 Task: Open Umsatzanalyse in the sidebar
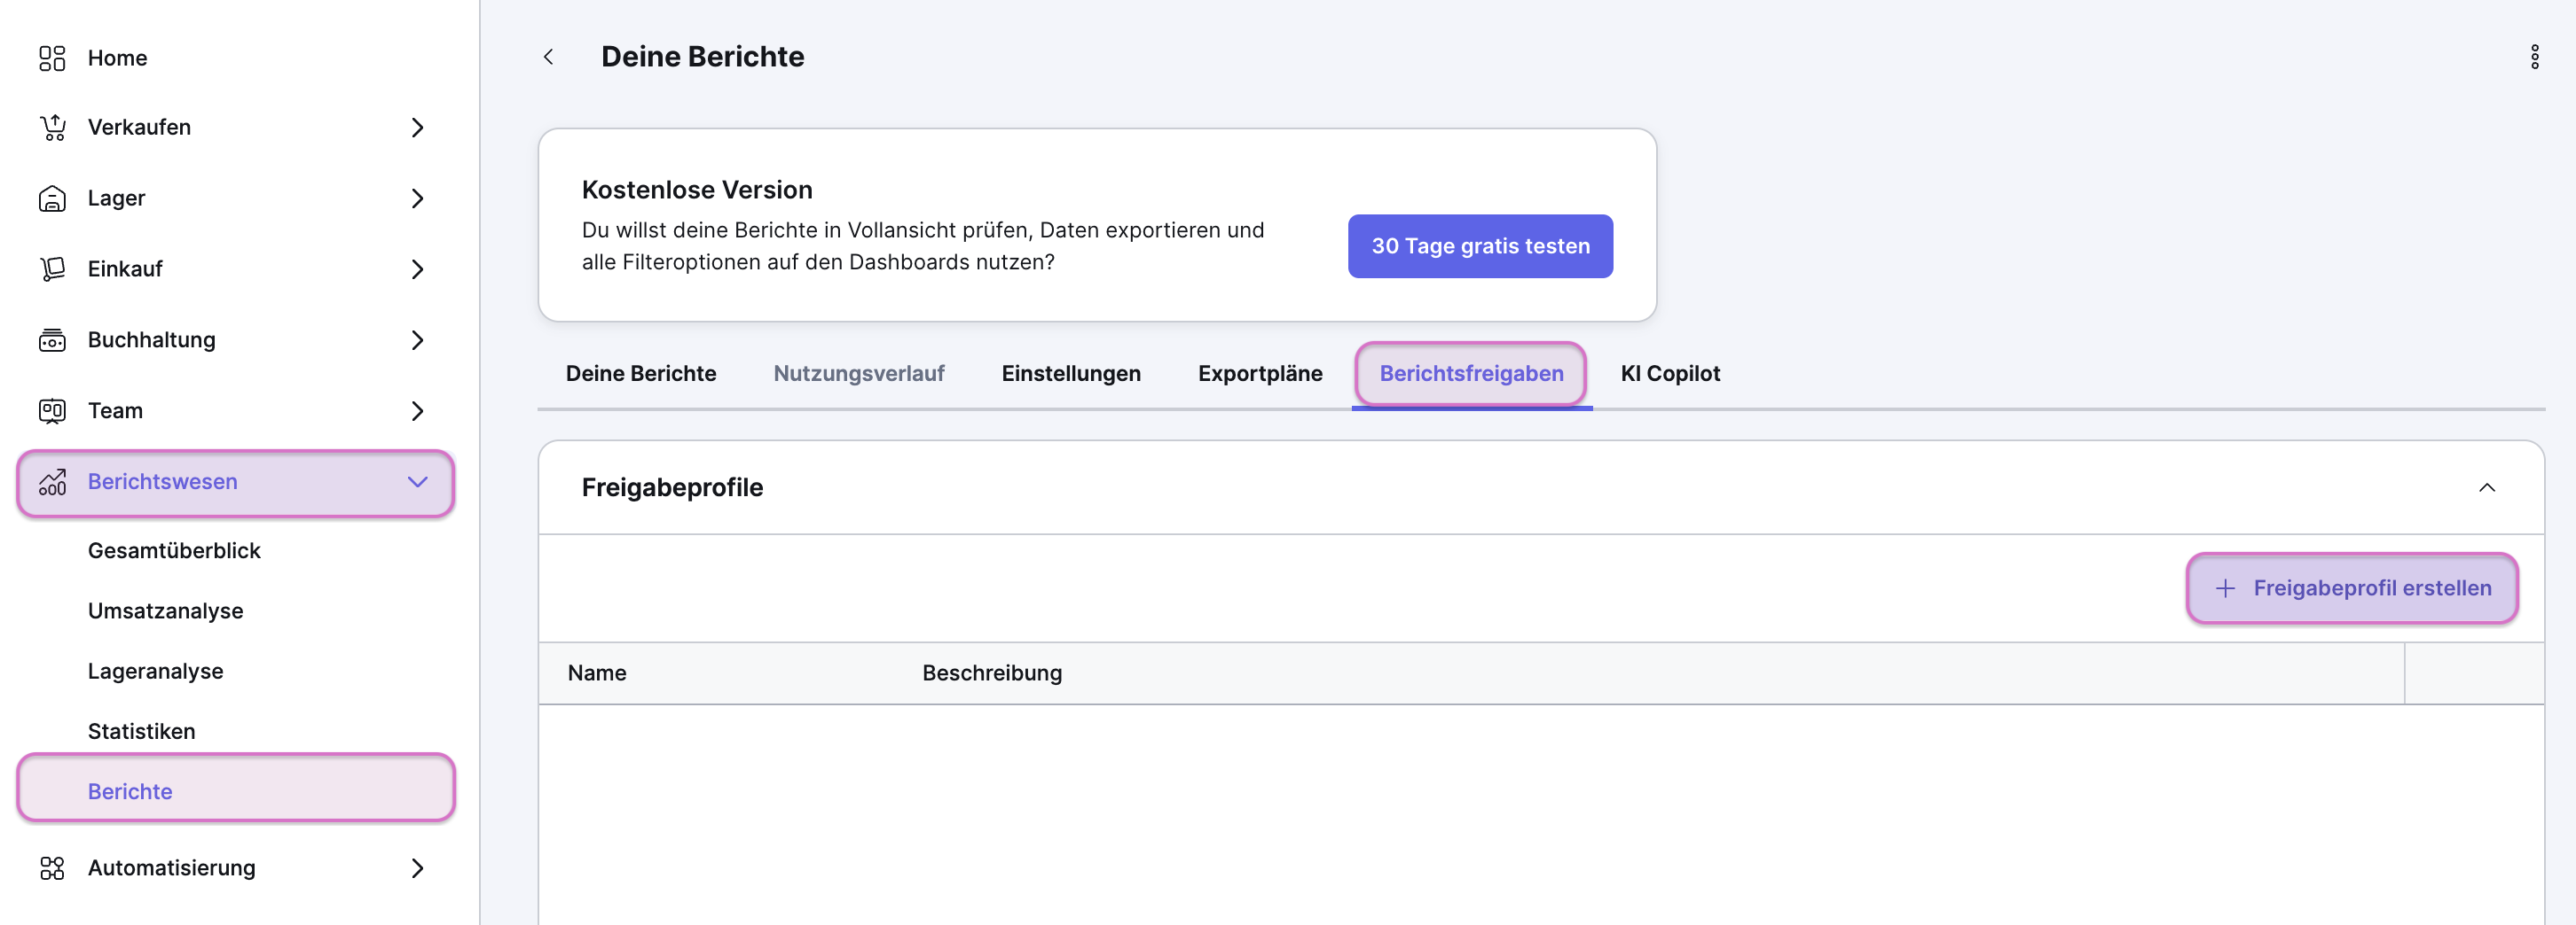(x=165, y=611)
